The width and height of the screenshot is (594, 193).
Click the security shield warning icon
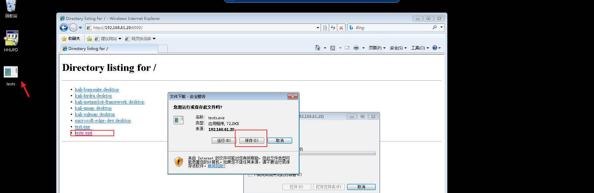[179, 161]
